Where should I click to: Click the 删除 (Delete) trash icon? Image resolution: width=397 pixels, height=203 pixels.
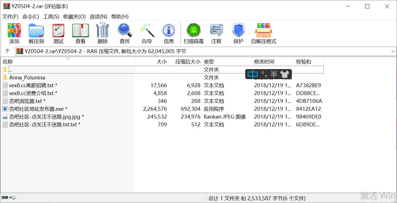pos(103,30)
